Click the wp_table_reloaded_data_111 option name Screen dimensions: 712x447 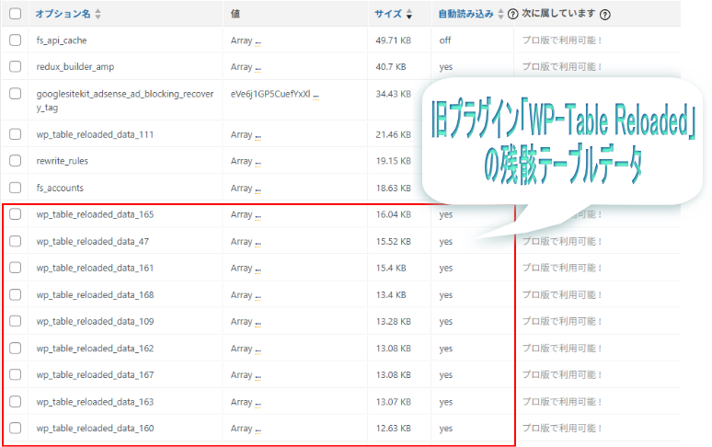coord(95,134)
